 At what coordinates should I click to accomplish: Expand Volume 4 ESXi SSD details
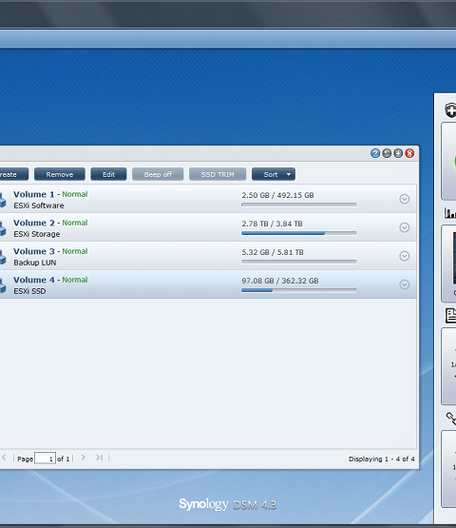(404, 284)
